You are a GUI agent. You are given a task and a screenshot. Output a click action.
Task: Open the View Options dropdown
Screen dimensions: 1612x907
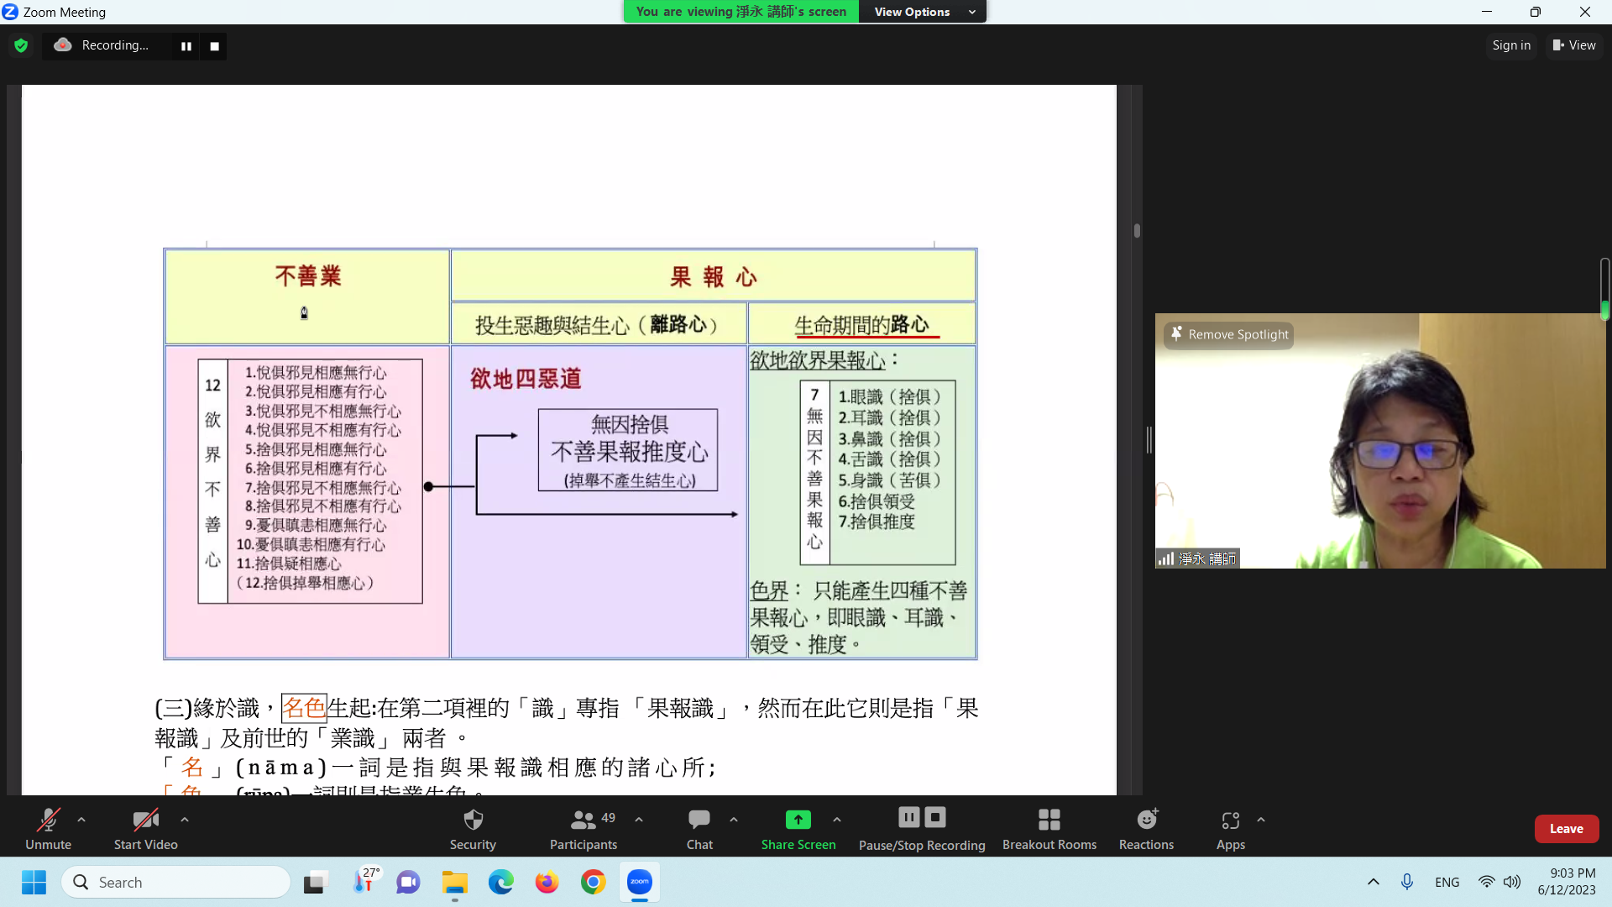coord(923,12)
